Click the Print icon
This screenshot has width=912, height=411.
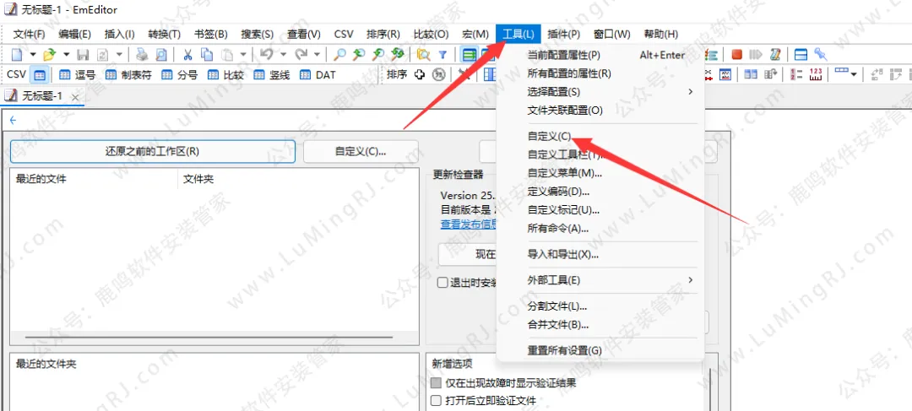[142, 55]
